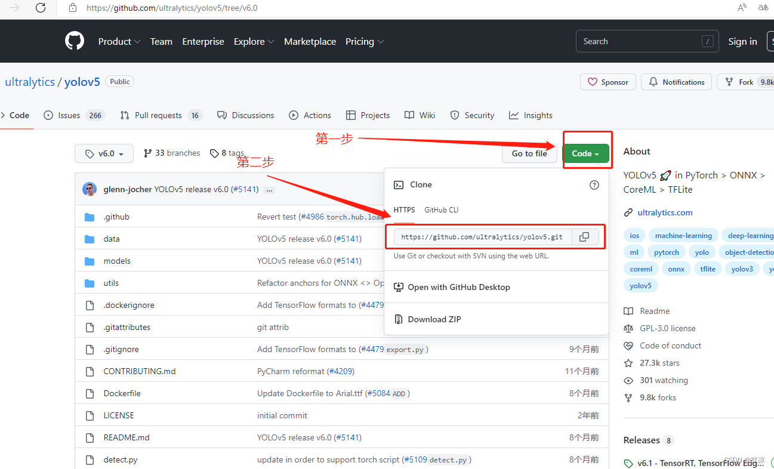
Task: Open the detect.py file
Action: click(121, 459)
